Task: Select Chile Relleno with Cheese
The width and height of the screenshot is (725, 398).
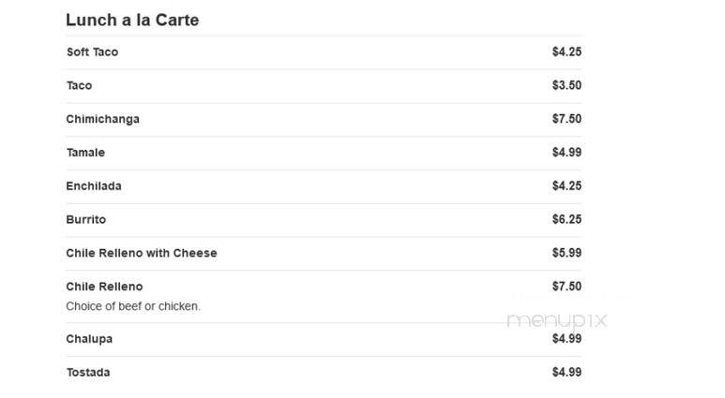Action: (142, 253)
